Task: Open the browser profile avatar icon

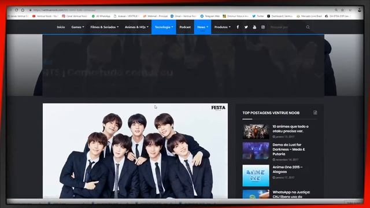Action: click(360, 10)
